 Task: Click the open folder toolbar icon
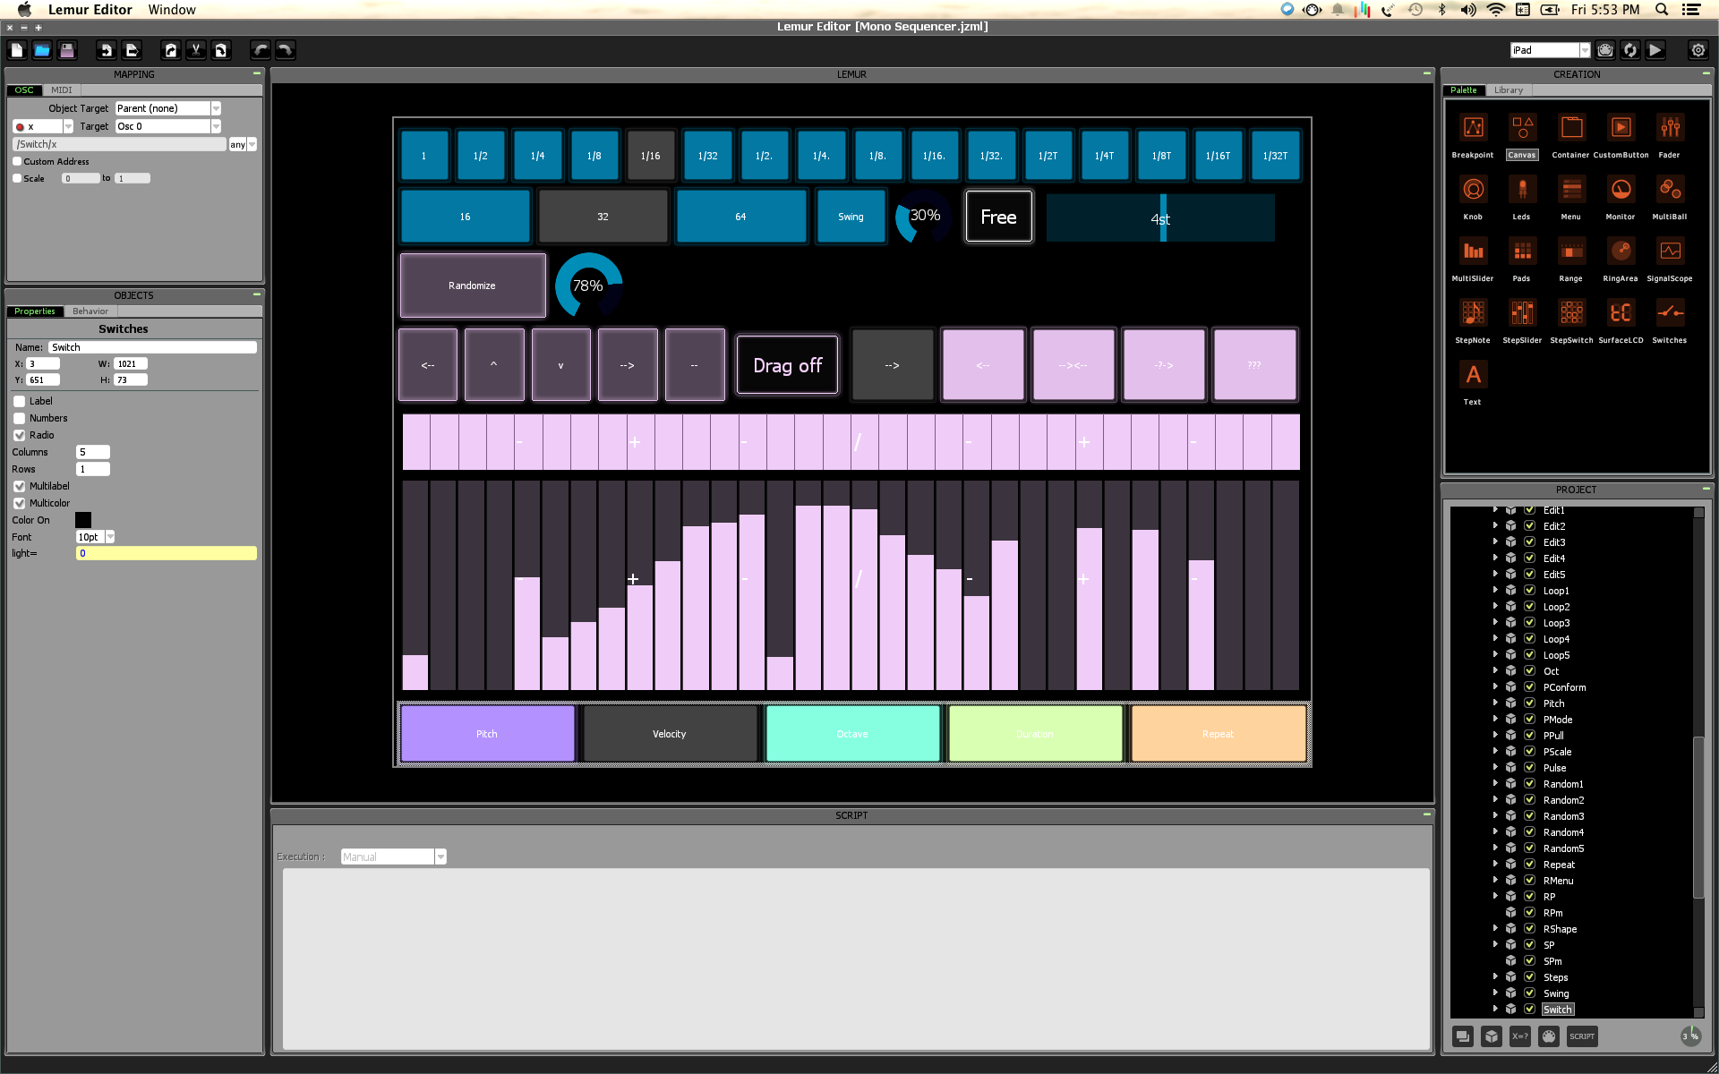pos(42,50)
